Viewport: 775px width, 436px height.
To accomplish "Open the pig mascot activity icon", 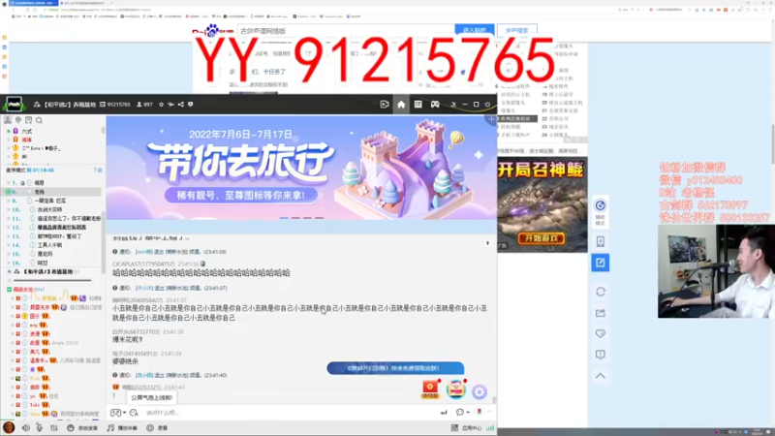I will point(455,389).
